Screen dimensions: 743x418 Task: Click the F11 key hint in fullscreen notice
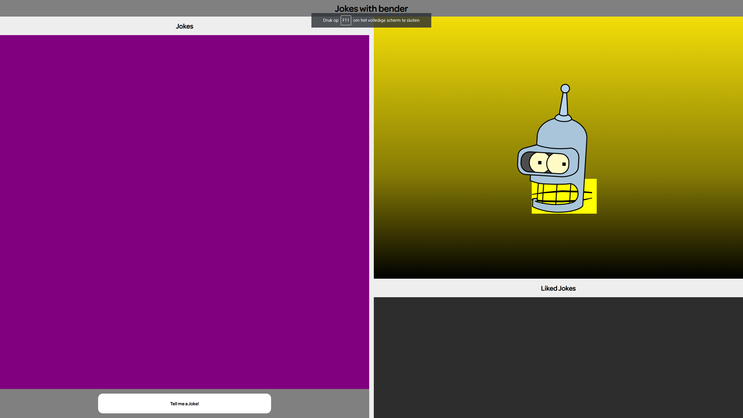pos(346,20)
